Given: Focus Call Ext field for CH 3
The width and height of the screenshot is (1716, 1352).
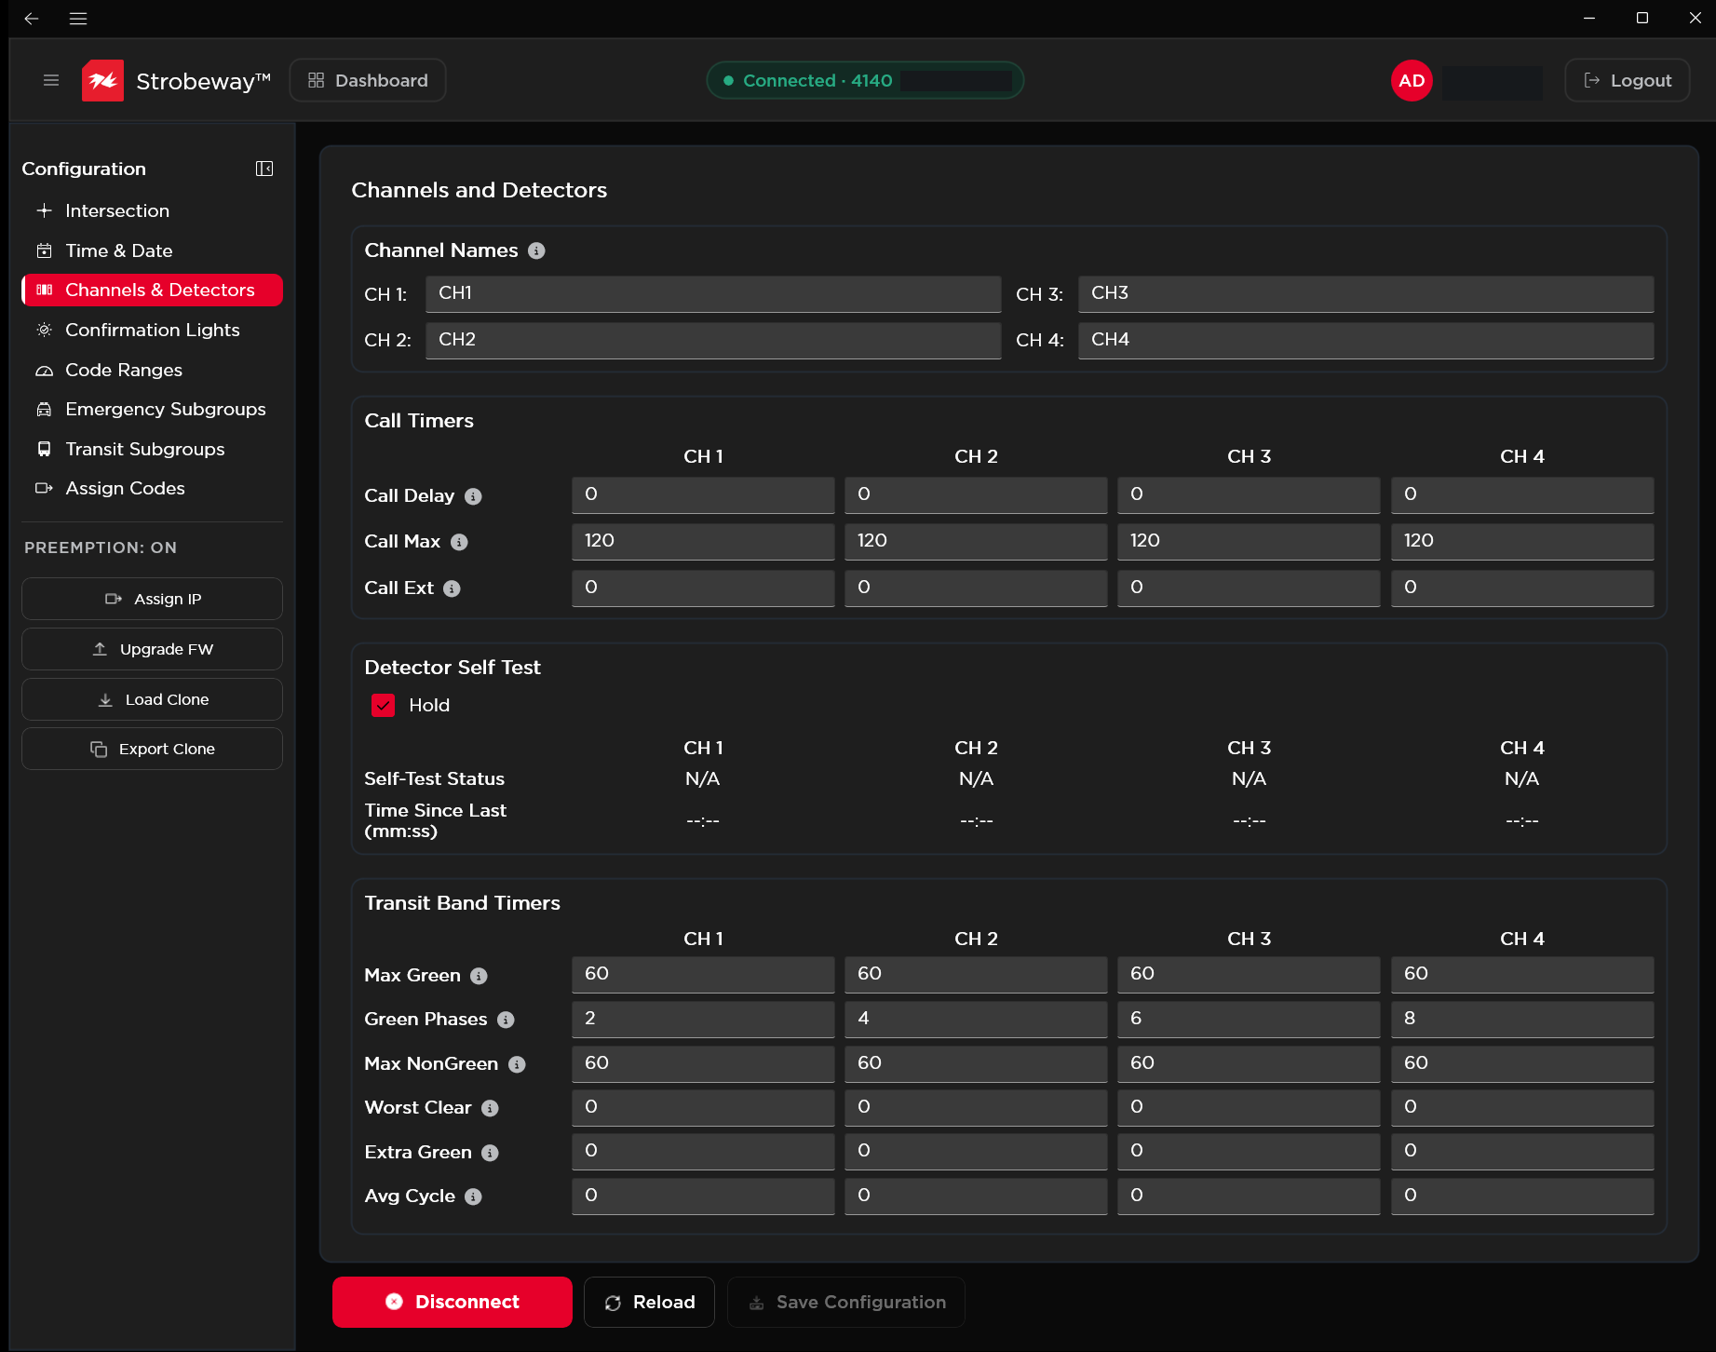Looking at the screenshot, I should [x=1249, y=588].
